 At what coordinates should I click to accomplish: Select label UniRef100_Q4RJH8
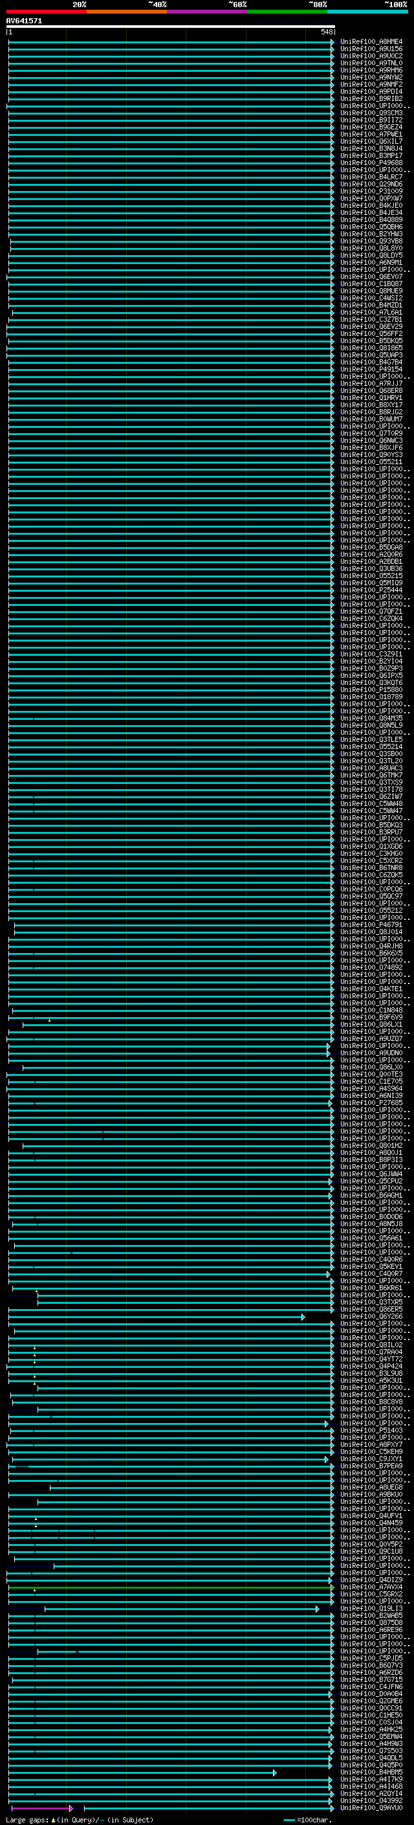371,946
